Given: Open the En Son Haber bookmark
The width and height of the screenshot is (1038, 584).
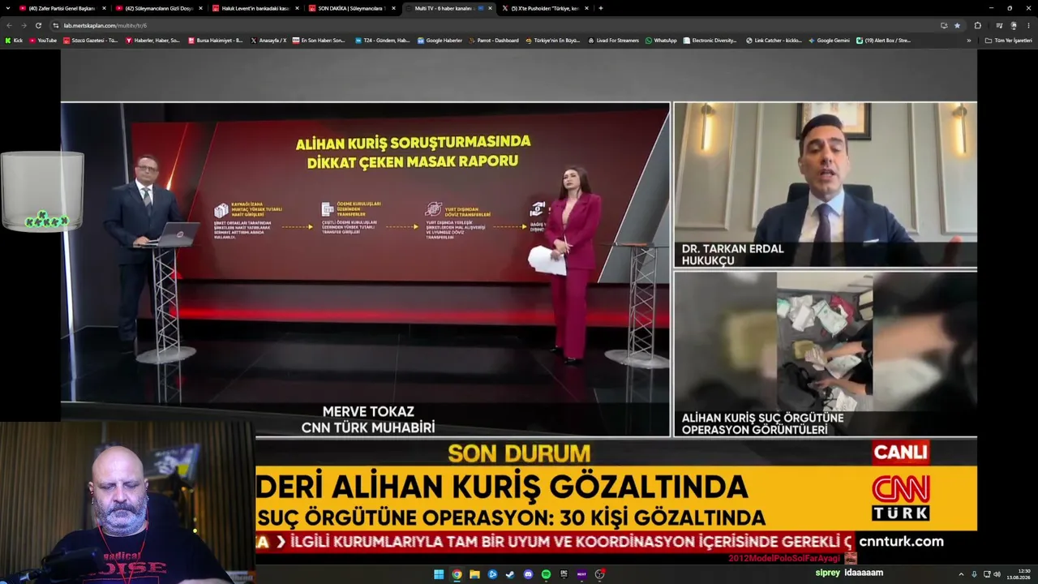Looking at the screenshot, I should pyautogui.click(x=319, y=40).
